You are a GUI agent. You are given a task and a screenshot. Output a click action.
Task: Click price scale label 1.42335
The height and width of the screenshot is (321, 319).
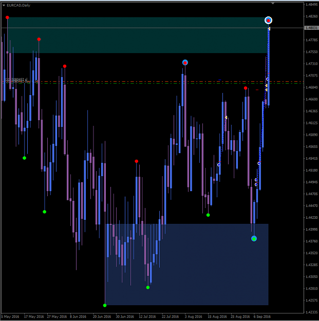point(311,312)
